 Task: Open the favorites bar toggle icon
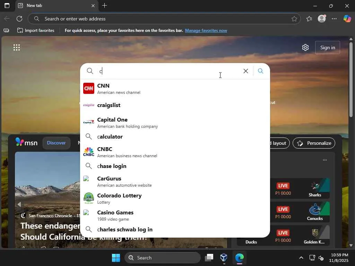point(6,30)
